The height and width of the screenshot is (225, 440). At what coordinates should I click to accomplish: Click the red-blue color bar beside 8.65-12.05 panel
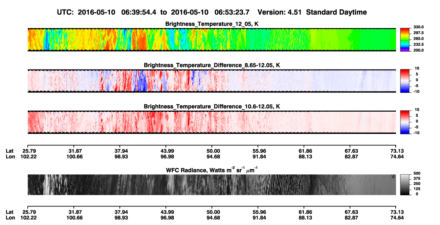(x=405, y=81)
